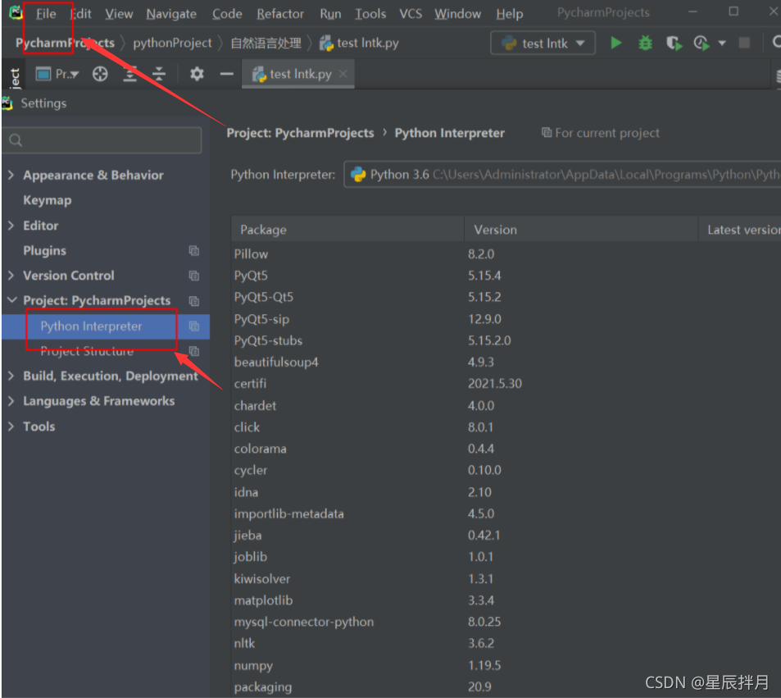Screen dimensions: 781x698
Task: Select matplotlib package row
Action: coord(506,600)
